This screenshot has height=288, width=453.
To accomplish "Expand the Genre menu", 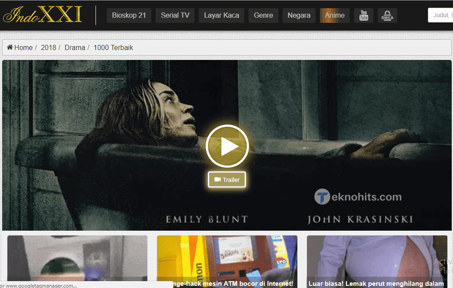I will (x=263, y=15).
